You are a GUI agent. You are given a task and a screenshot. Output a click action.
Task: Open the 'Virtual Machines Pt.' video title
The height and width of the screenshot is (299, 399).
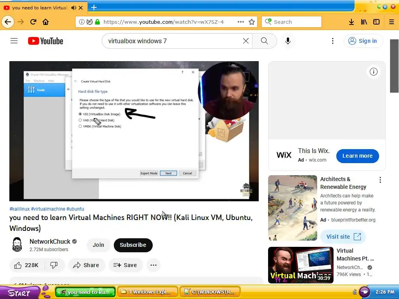[x=355, y=255]
